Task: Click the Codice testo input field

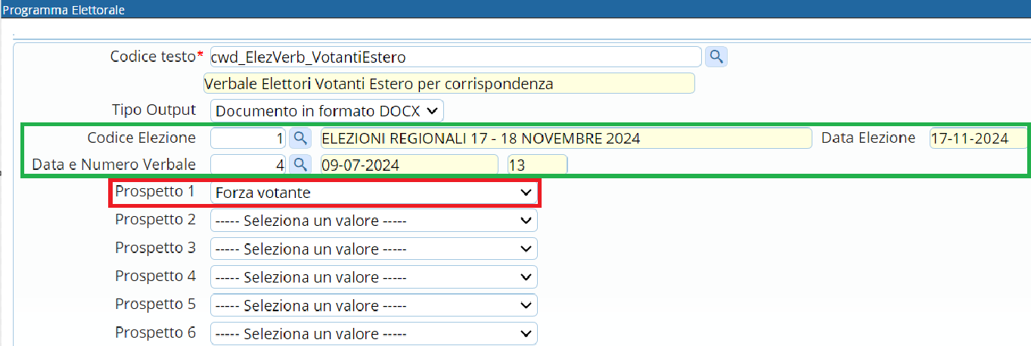Action: (x=455, y=57)
